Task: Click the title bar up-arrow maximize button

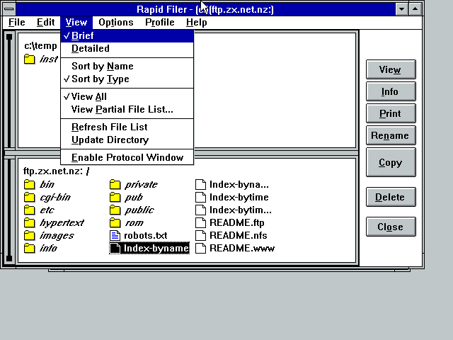Action: (415, 9)
